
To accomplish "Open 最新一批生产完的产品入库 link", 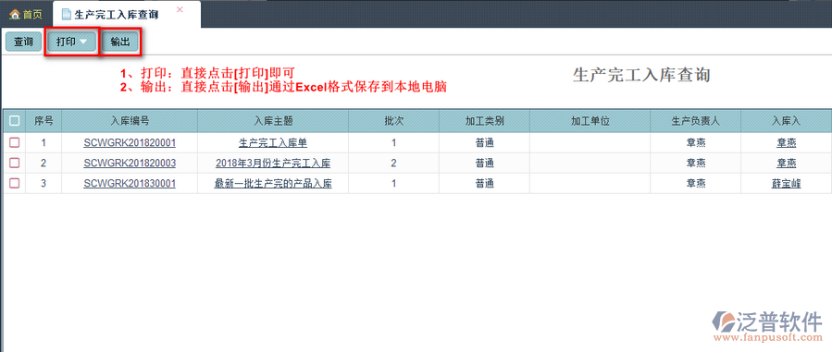I will (x=273, y=184).
